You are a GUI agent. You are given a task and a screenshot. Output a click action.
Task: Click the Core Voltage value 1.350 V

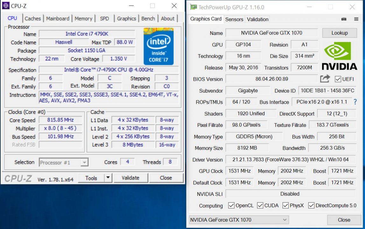tap(118, 59)
